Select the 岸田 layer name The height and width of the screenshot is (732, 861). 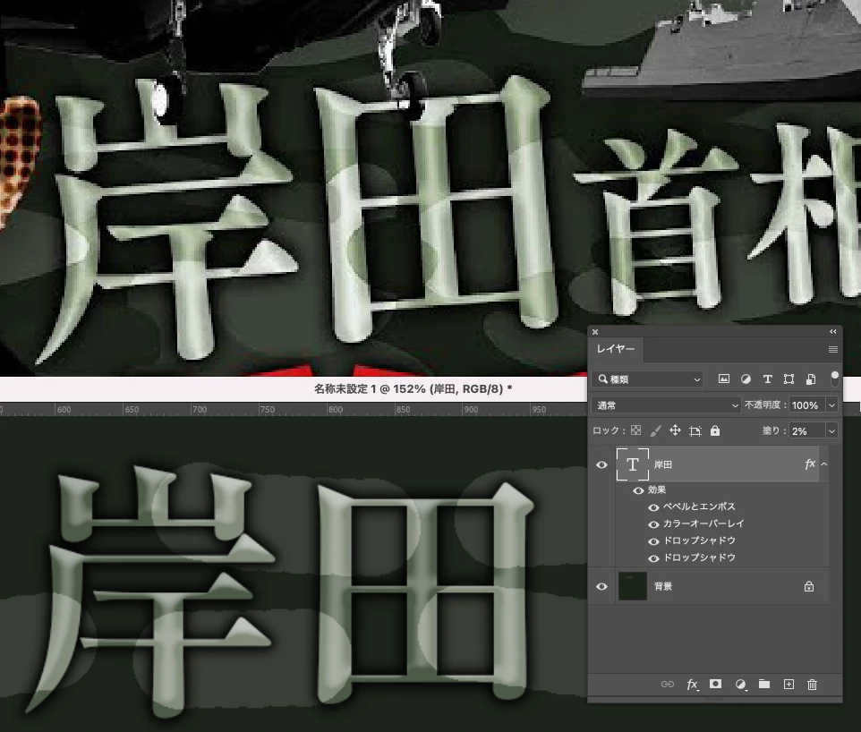pos(663,464)
